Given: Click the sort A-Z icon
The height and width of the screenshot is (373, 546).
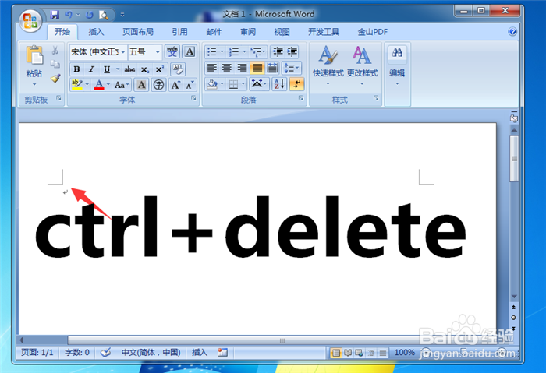Looking at the screenshot, I should pyautogui.click(x=279, y=84).
